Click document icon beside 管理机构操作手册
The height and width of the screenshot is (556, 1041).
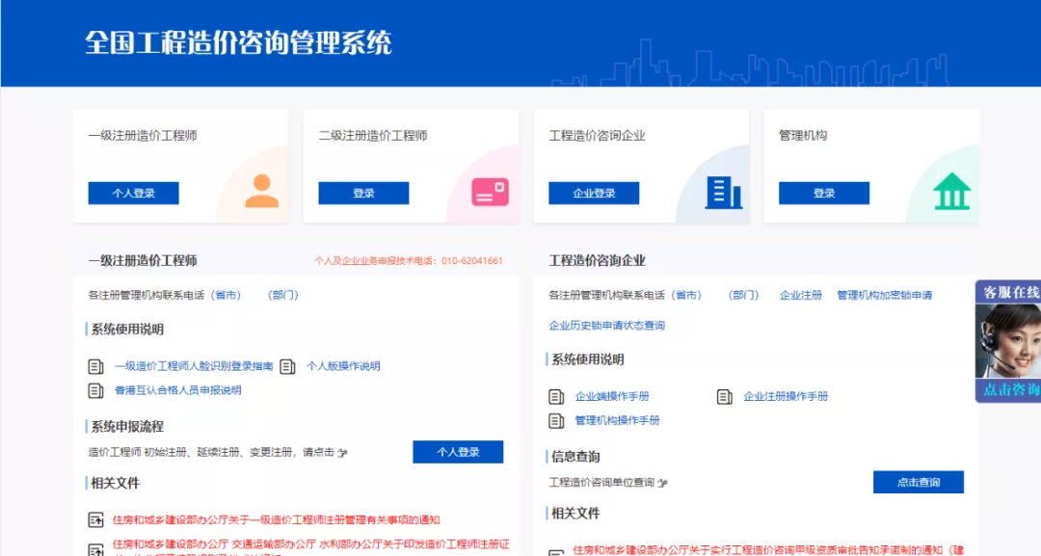[556, 420]
